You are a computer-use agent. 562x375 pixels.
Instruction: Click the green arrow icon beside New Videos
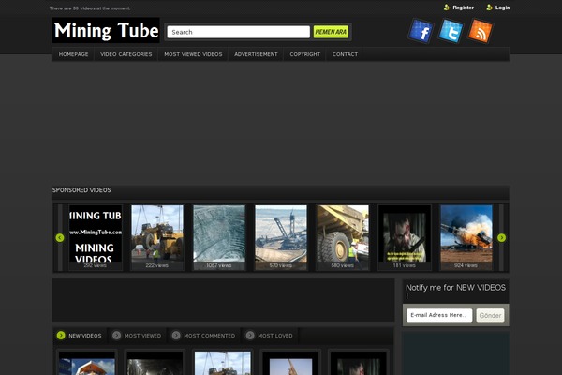click(x=61, y=336)
